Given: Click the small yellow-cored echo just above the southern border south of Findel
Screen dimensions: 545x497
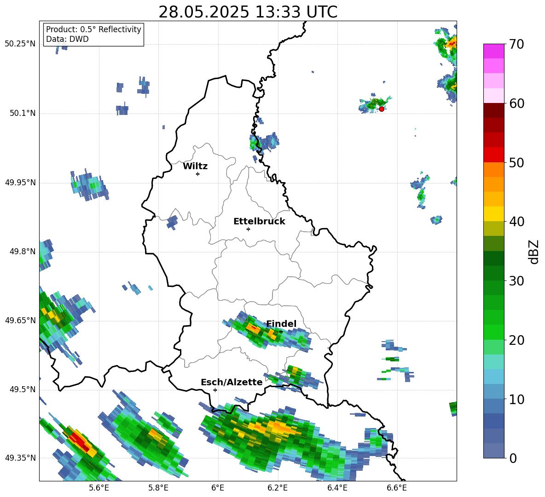Looking at the screenshot, I should click(x=295, y=371).
